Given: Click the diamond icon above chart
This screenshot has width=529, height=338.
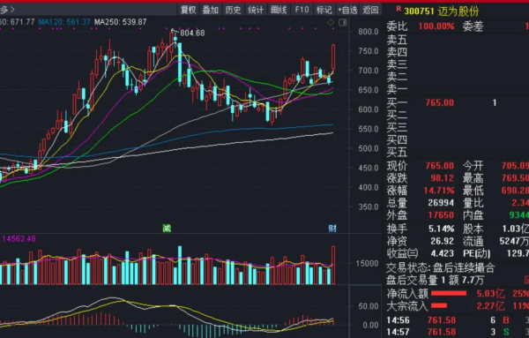Looking at the screenshot, I should click(331, 22).
